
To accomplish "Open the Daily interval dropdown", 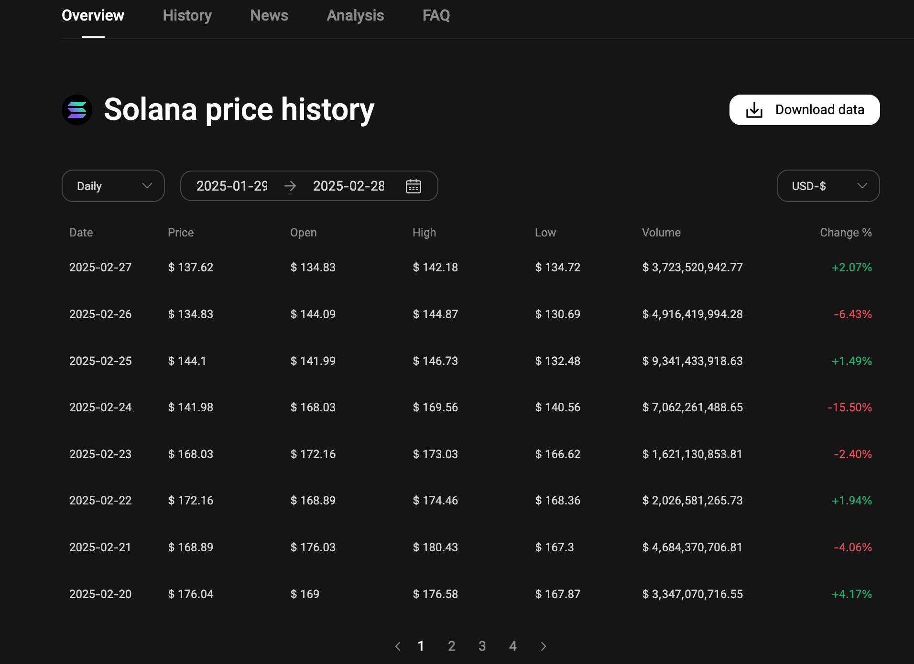I will click(113, 186).
